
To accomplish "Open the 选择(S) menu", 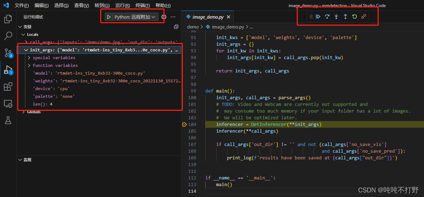I will point(62,6).
